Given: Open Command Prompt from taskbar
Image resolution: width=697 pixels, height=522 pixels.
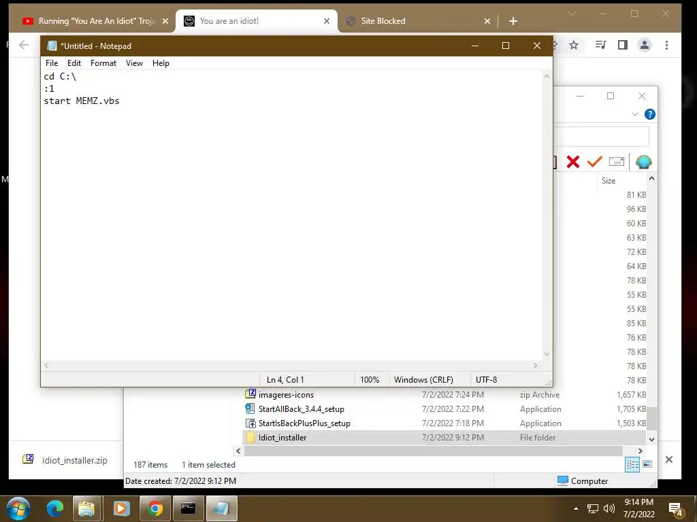Looking at the screenshot, I should click(x=188, y=508).
